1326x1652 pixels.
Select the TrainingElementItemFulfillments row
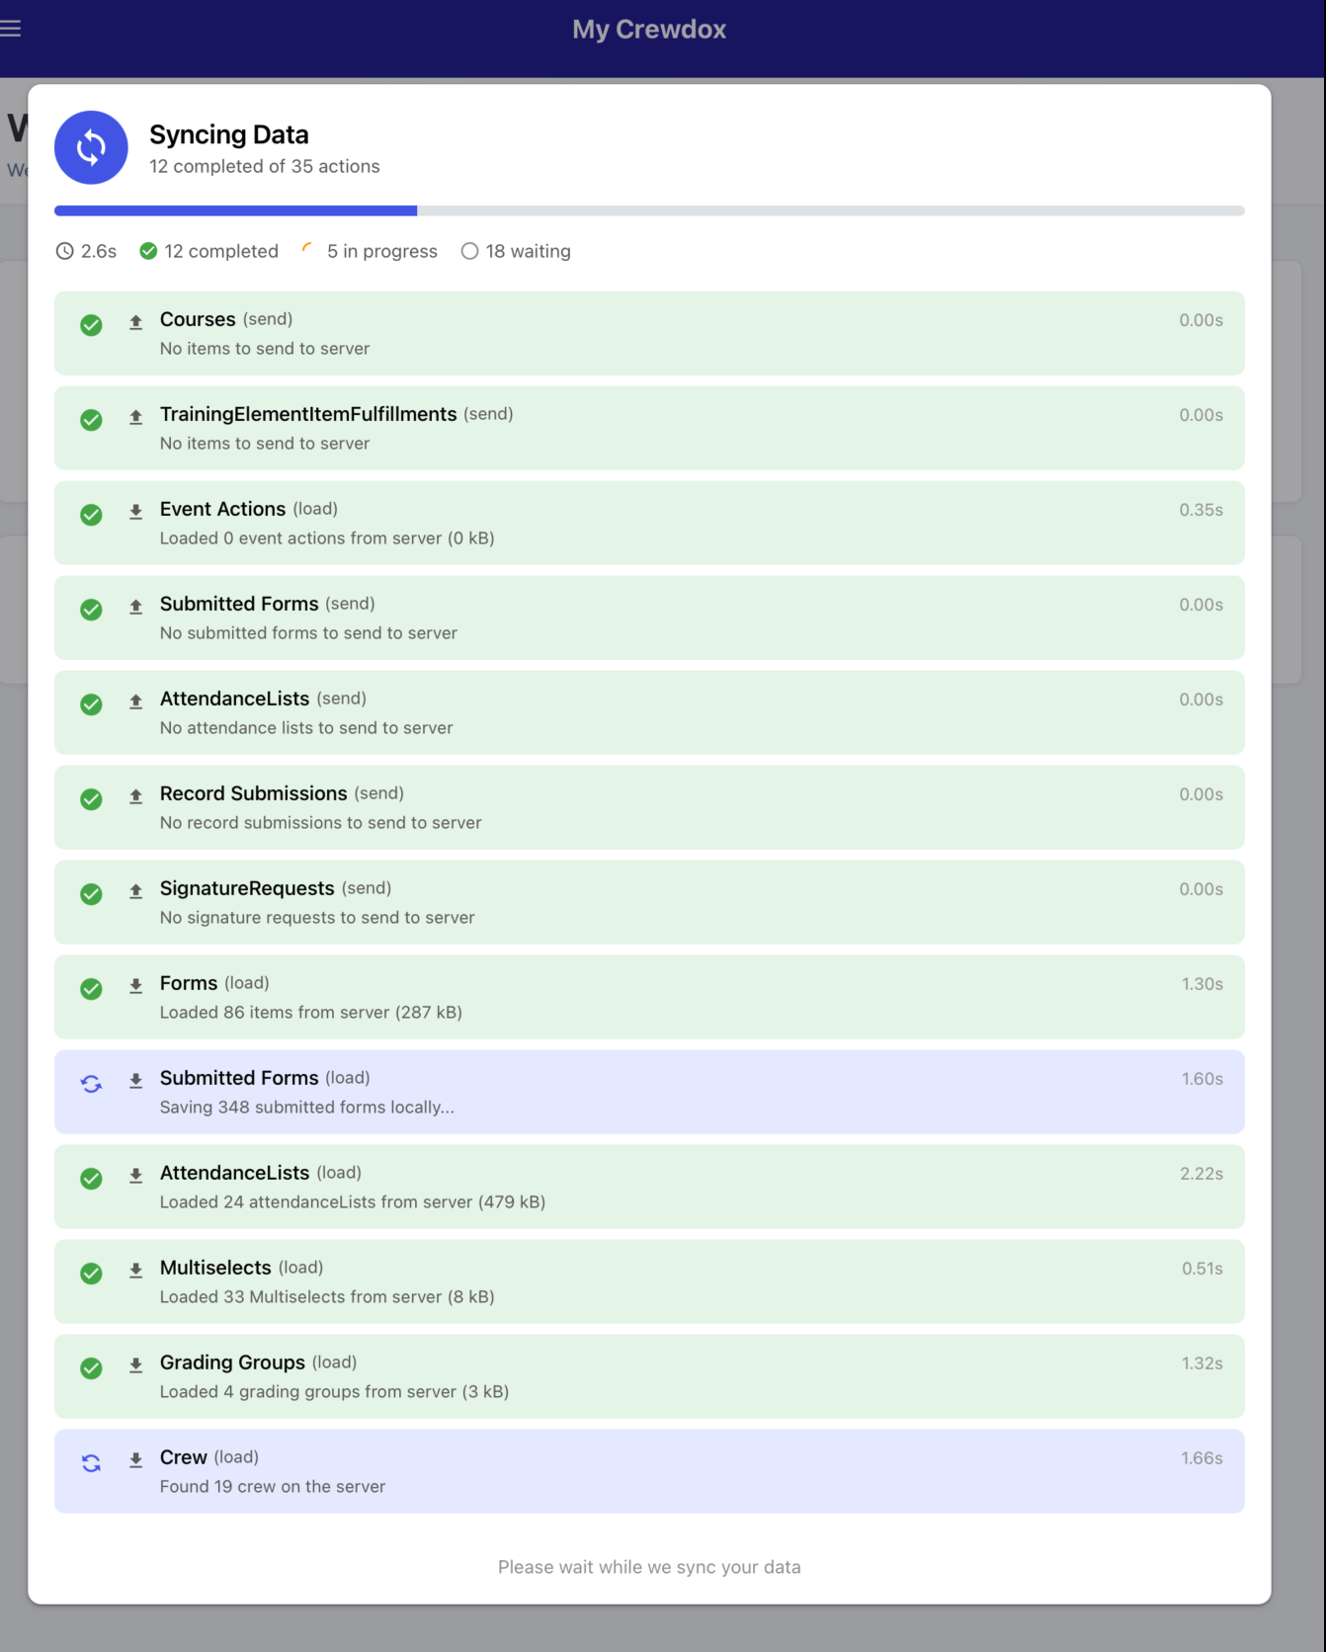pos(649,428)
